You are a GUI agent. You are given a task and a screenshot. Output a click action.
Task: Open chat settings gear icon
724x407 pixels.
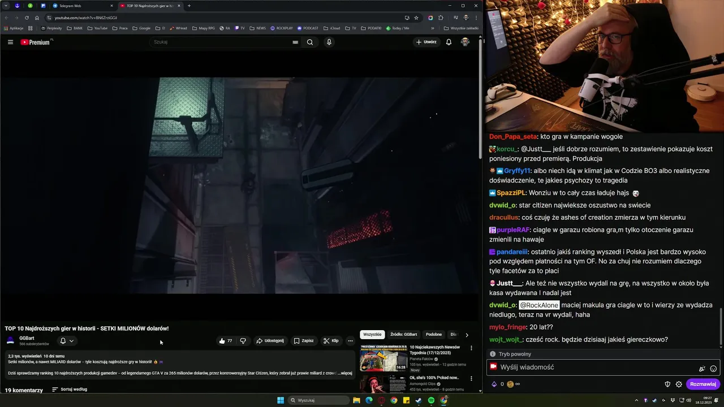pos(679,384)
